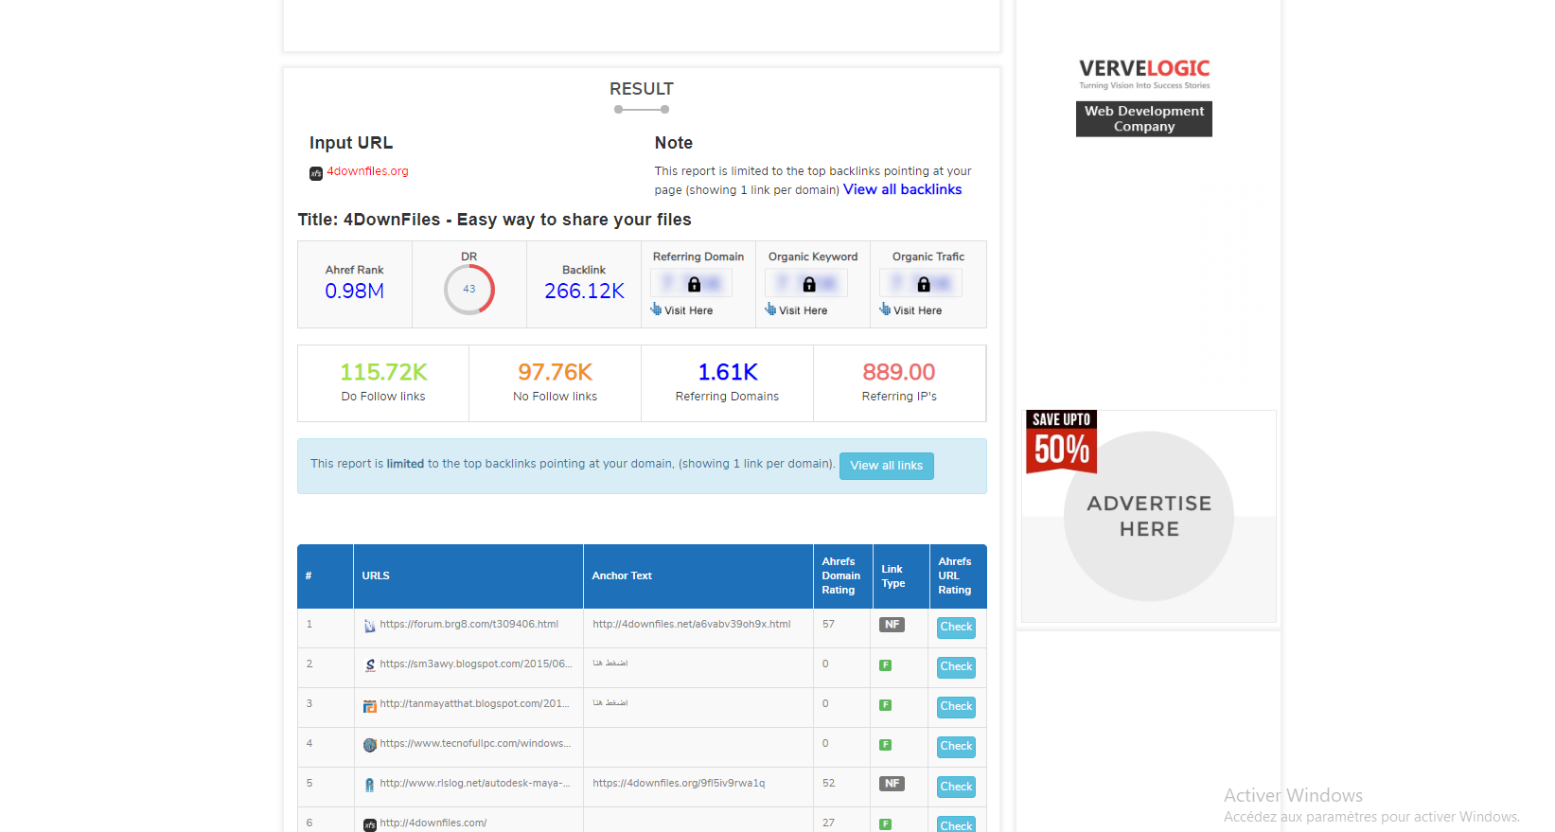This screenshot has width=1555, height=832.
Task: Click the NF badge in row 5
Action: tap(892, 784)
